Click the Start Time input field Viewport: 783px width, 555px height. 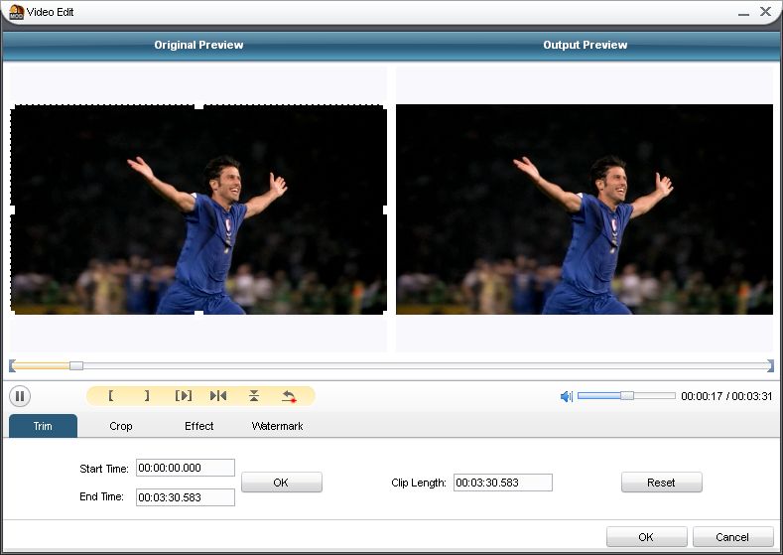click(x=186, y=468)
